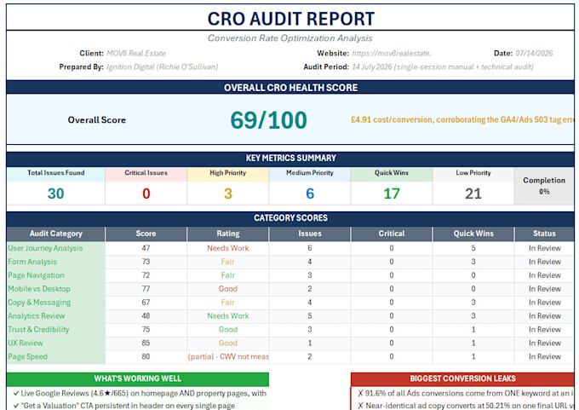This screenshot has width=579, height=410.
Task: Select the High Priority value 3
Action: point(228,193)
